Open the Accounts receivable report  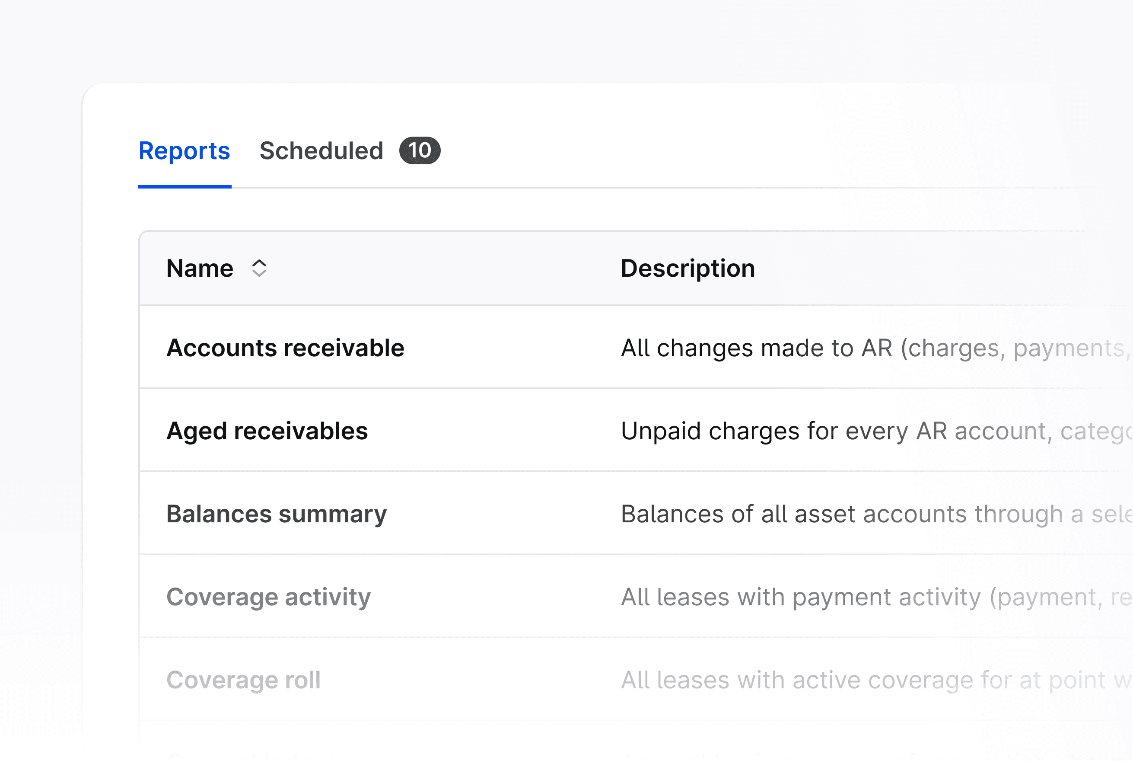click(285, 348)
